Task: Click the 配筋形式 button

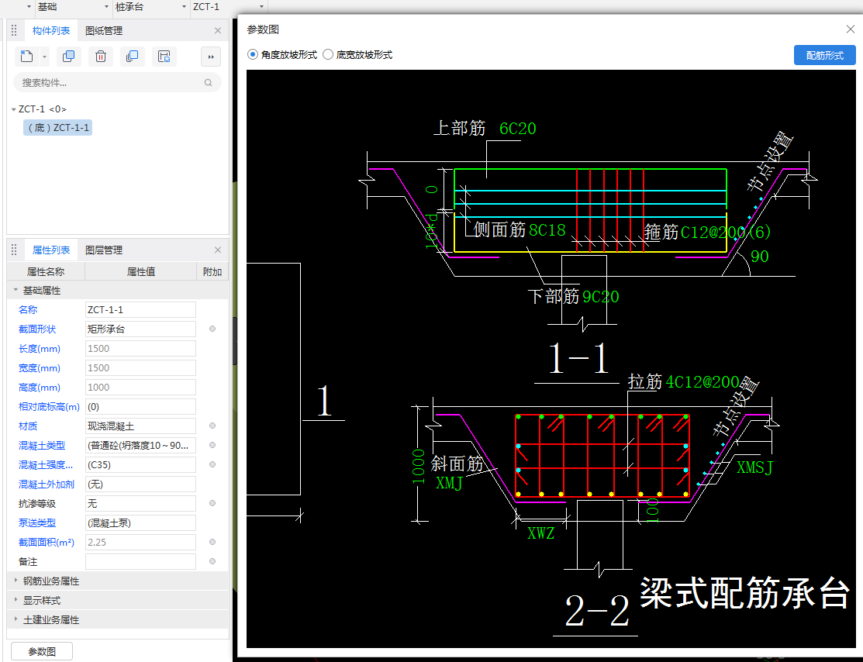Action: [x=824, y=55]
